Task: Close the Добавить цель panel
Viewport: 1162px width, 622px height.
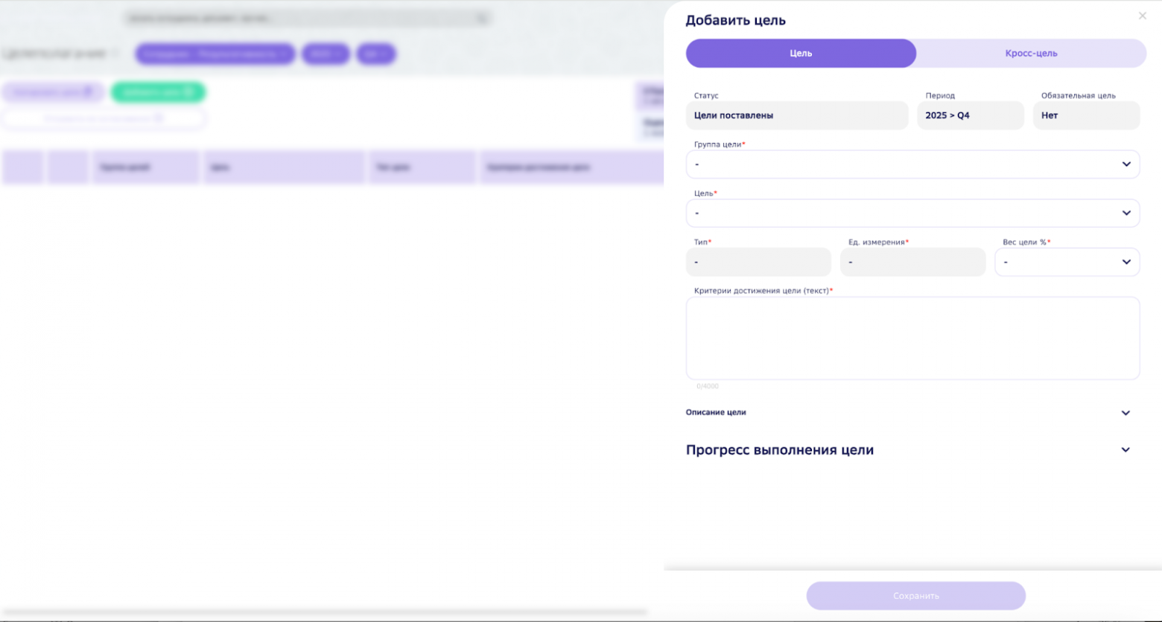Action: tap(1142, 16)
